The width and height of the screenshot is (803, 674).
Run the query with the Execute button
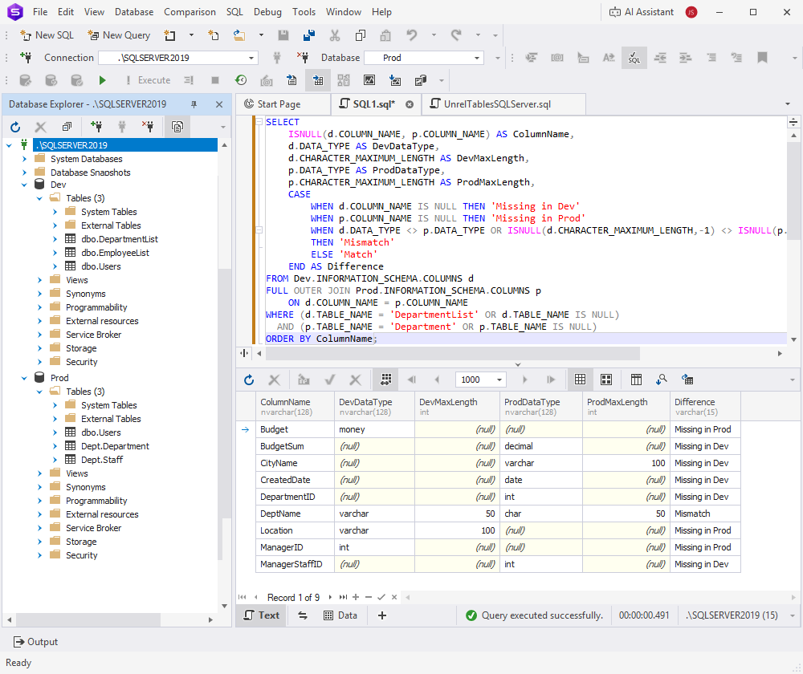[102, 80]
